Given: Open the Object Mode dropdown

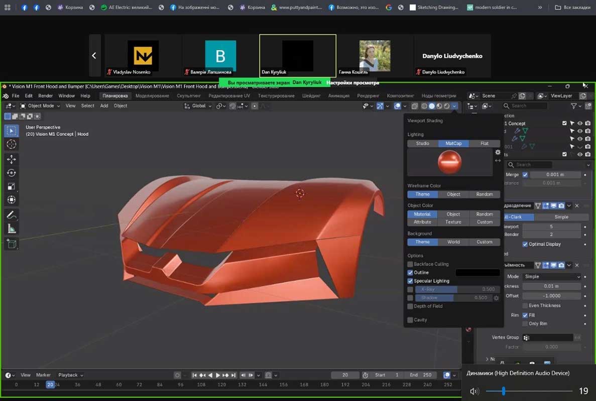Looking at the screenshot, I should pos(40,106).
